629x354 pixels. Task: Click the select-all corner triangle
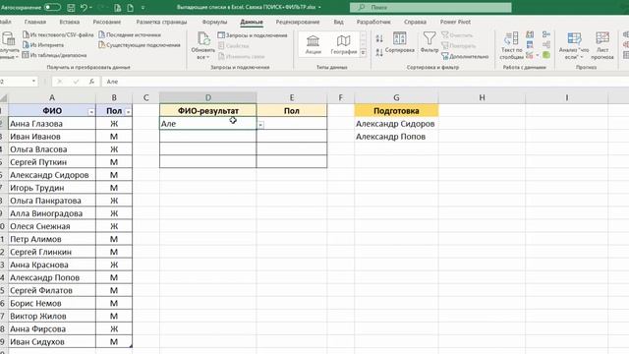click(4, 97)
